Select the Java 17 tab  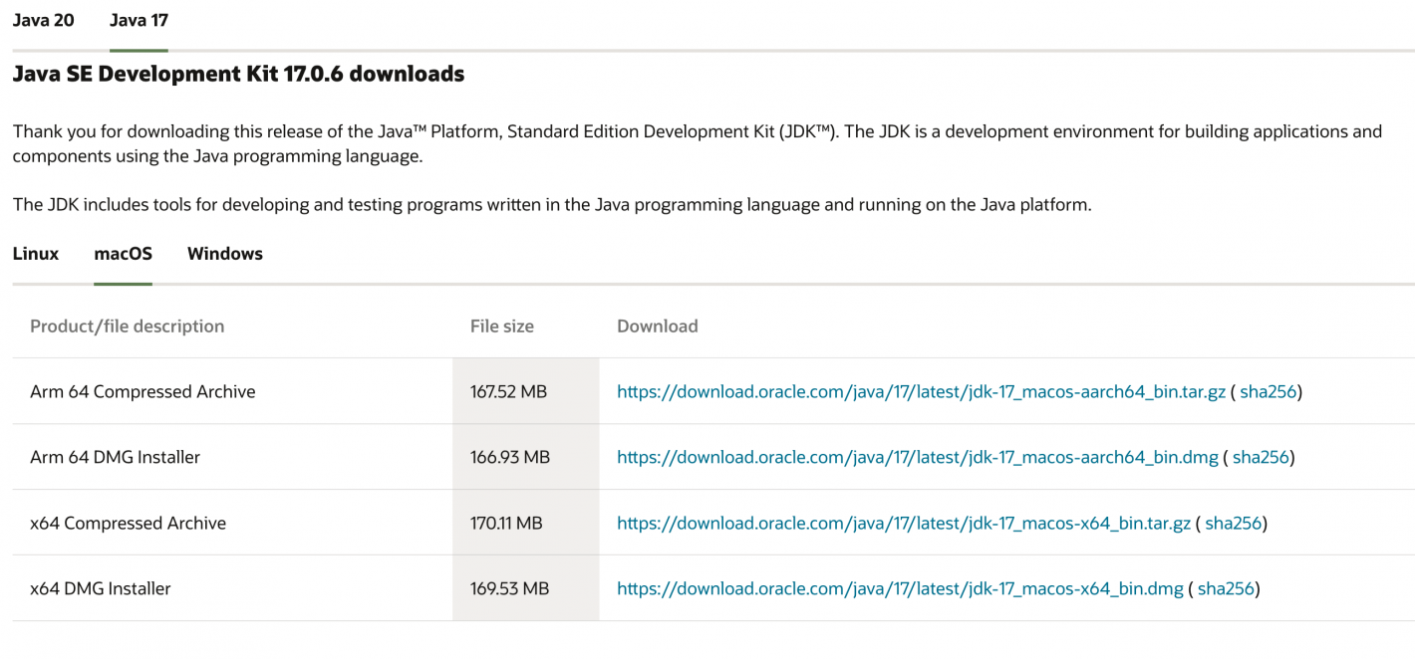[x=139, y=20]
